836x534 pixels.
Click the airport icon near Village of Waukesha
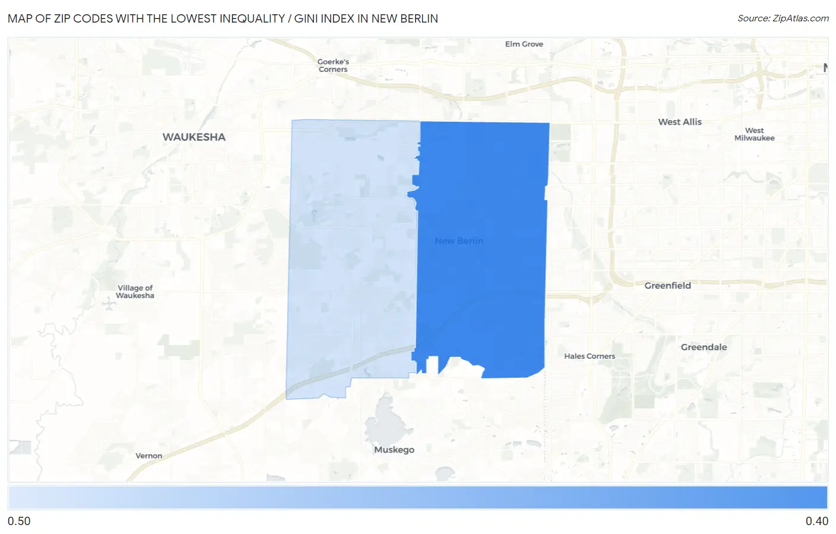tap(109, 305)
